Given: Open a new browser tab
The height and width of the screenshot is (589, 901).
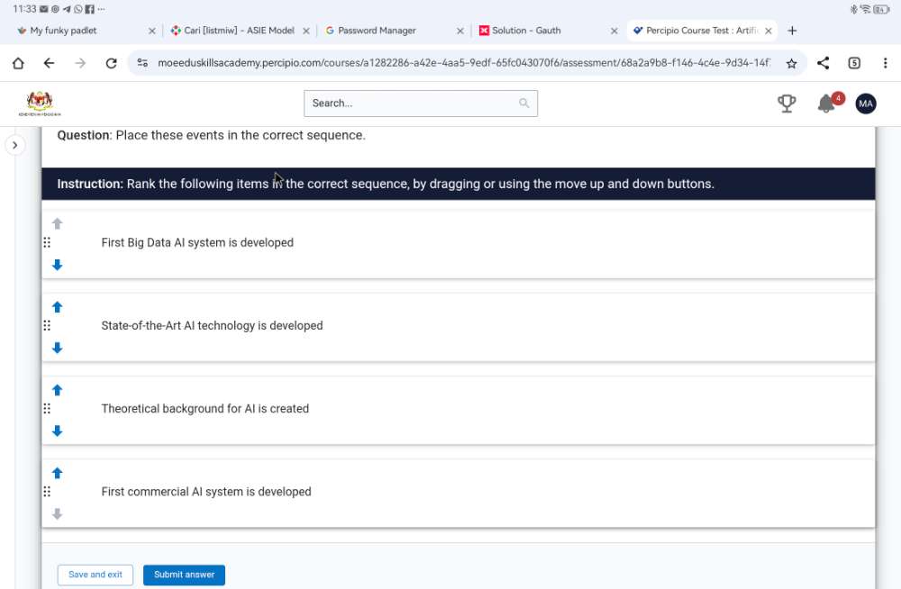Looking at the screenshot, I should coord(792,31).
